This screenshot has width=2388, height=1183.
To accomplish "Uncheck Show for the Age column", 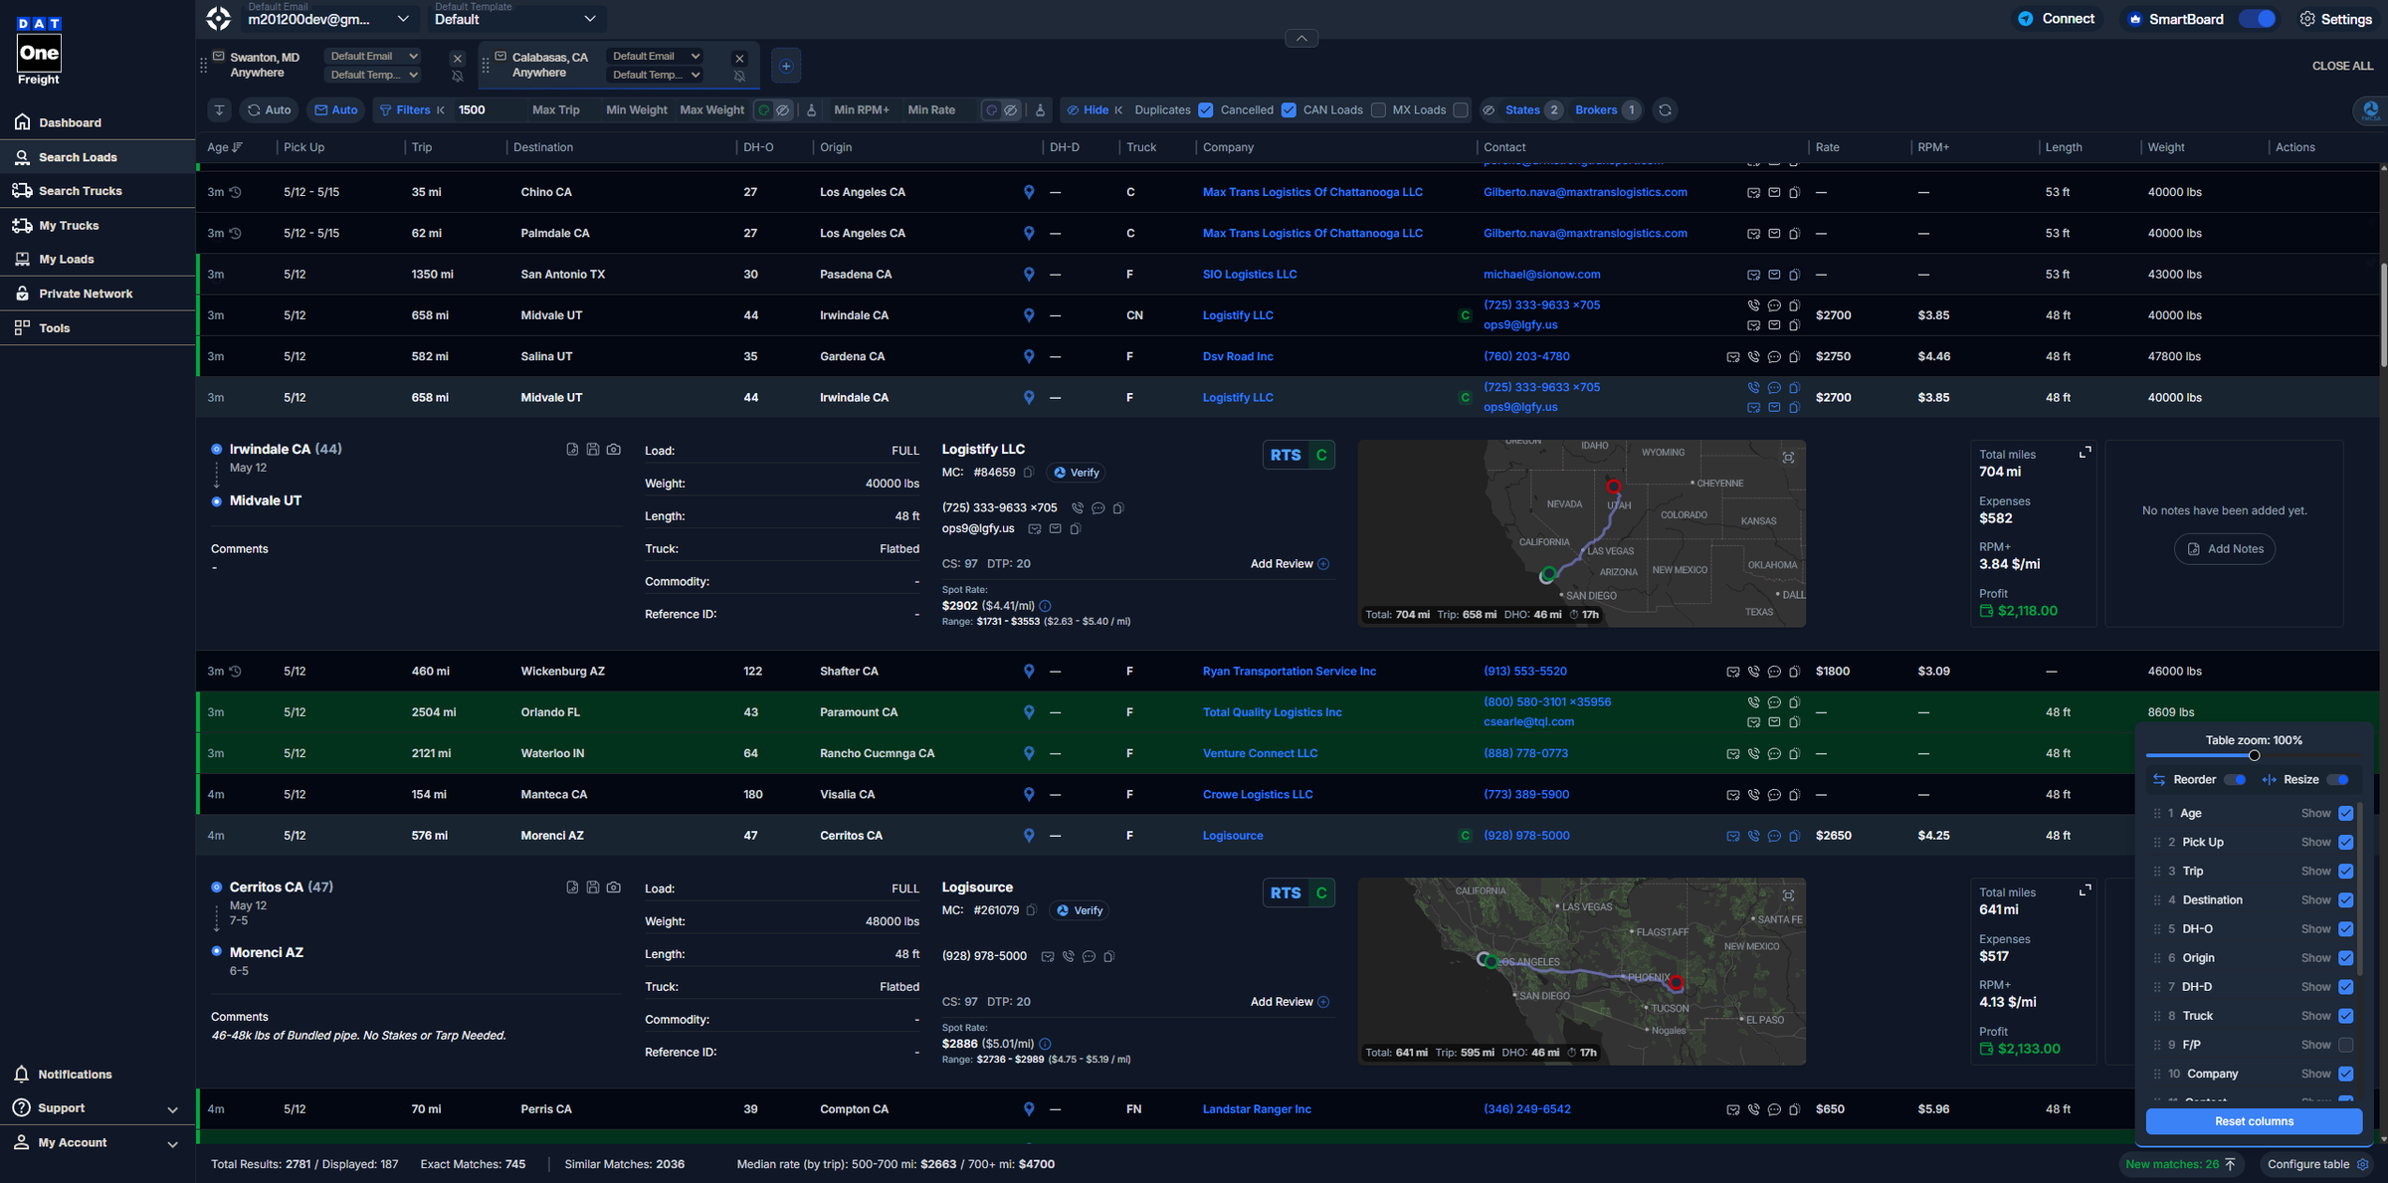I will coord(2345,814).
